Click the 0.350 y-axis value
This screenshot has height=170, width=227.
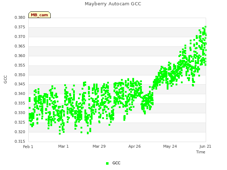(20, 75)
